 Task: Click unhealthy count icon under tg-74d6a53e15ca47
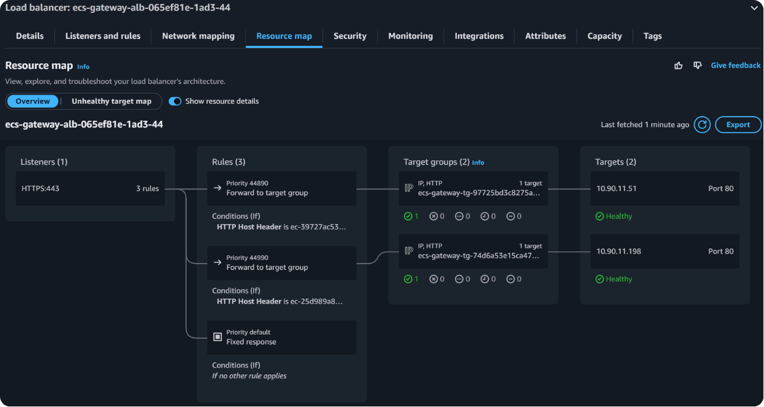tap(433, 279)
